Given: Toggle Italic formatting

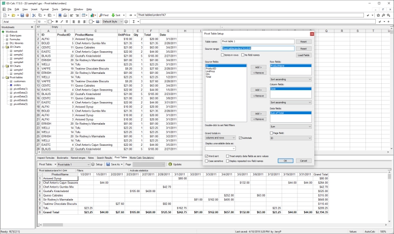Looking at the screenshot, I should (62, 22).
